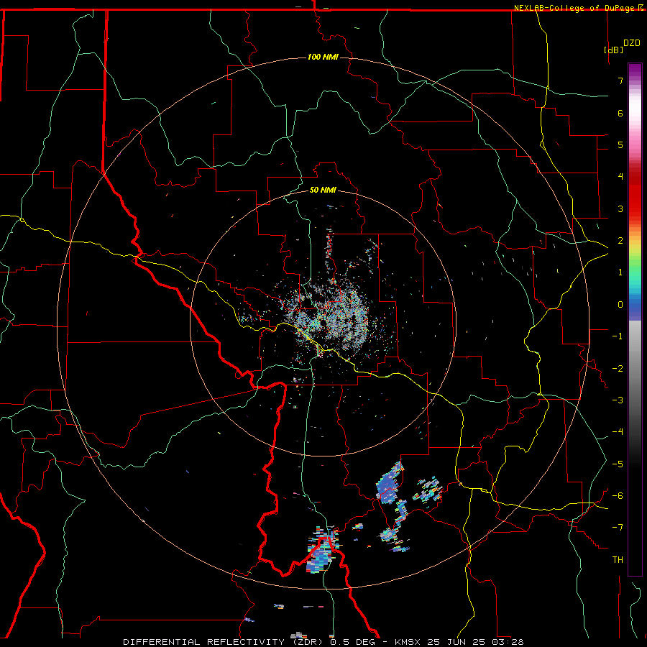
Task: Click the 5 value on the color scale
Action: click(x=620, y=144)
